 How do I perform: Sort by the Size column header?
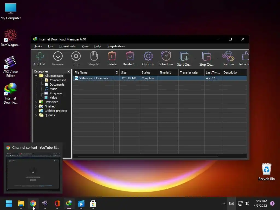[x=130, y=72]
